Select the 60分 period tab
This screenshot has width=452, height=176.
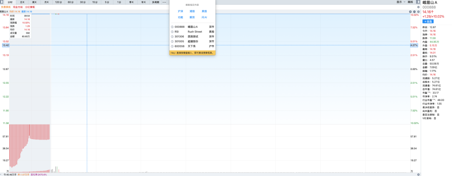[71, 2]
